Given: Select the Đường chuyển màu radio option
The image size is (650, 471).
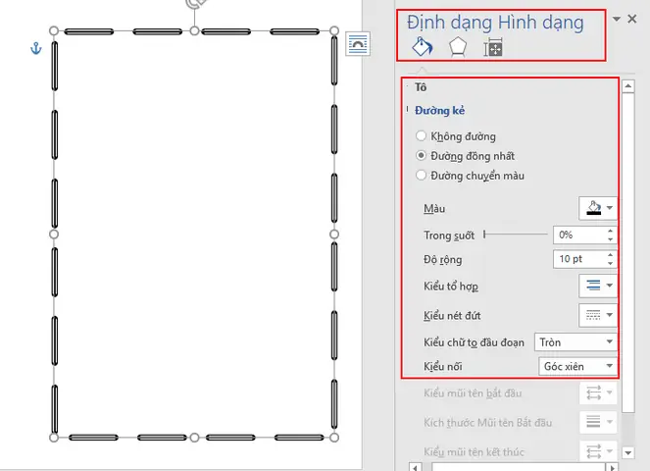Looking at the screenshot, I should point(421,175).
